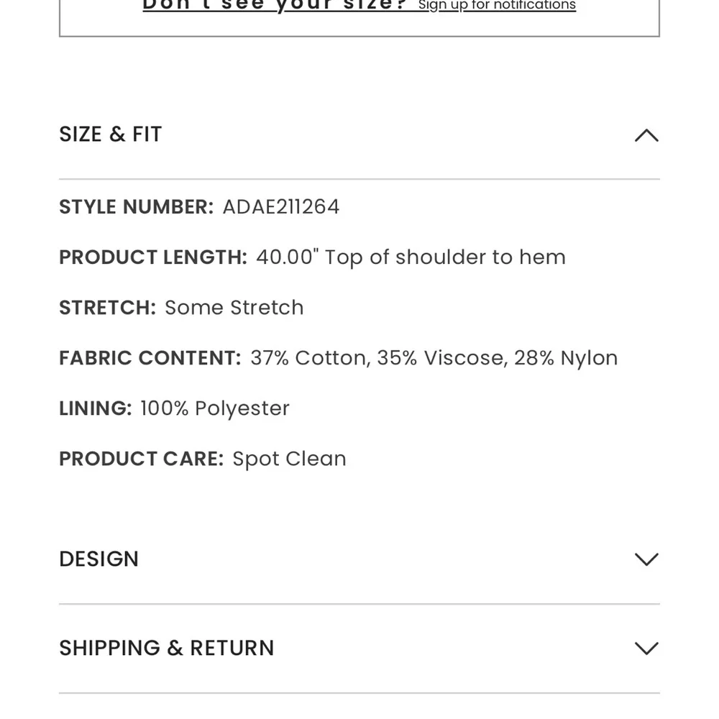
Task: Click the Sign up for notifications link
Action: 497,6
